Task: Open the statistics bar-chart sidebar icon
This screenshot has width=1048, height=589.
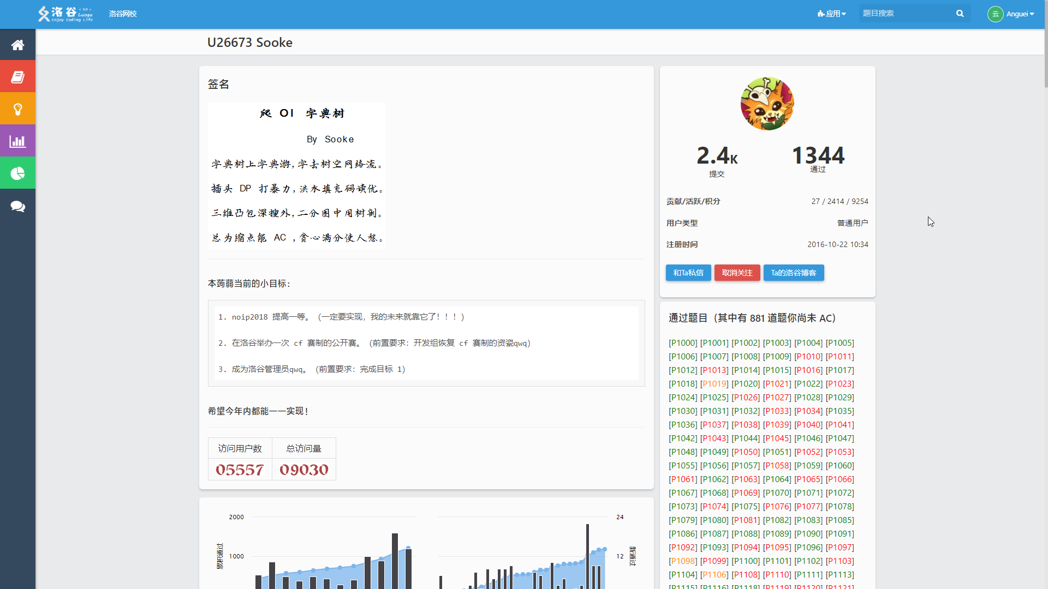Action: pos(17,141)
